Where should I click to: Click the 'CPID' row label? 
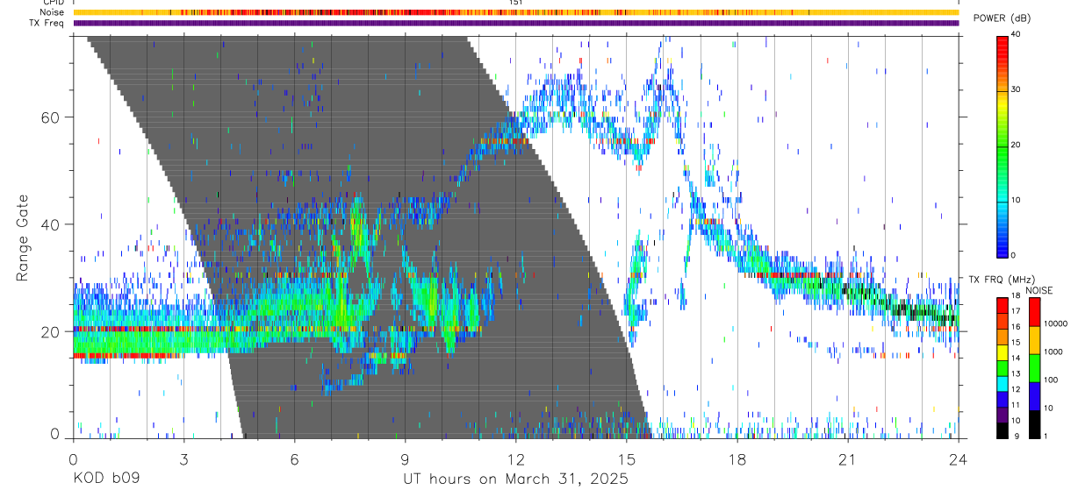point(54,3)
